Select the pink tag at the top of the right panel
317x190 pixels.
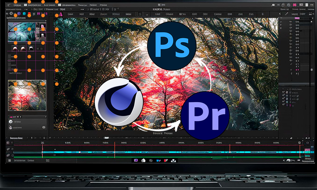(297, 18)
